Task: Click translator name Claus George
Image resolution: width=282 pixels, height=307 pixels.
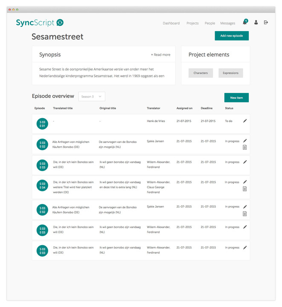Action: coord(155,187)
